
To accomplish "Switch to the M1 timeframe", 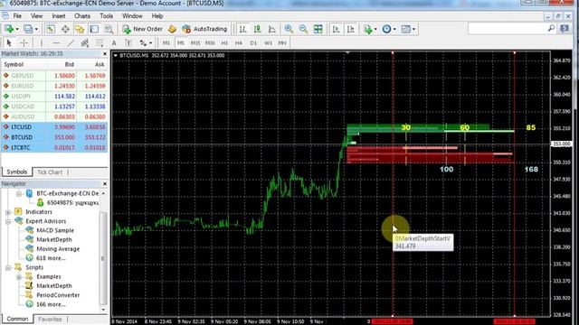I will click(x=166, y=43).
